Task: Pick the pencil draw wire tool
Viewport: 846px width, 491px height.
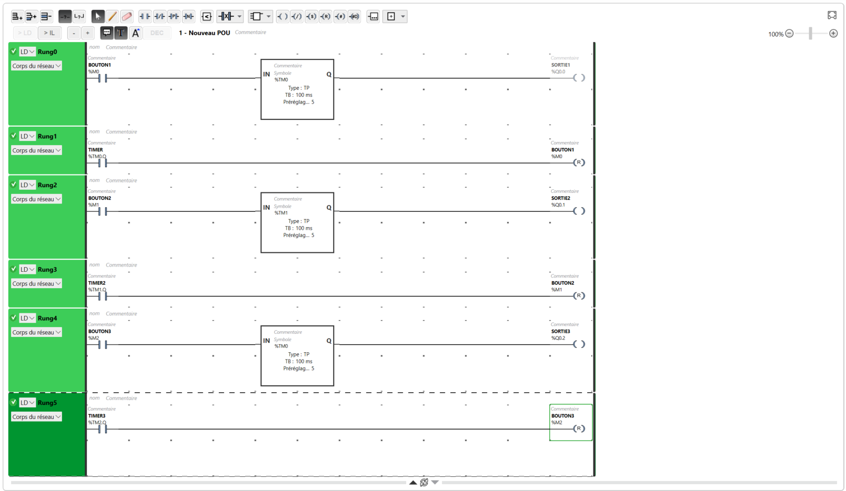Action: [x=112, y=16]
